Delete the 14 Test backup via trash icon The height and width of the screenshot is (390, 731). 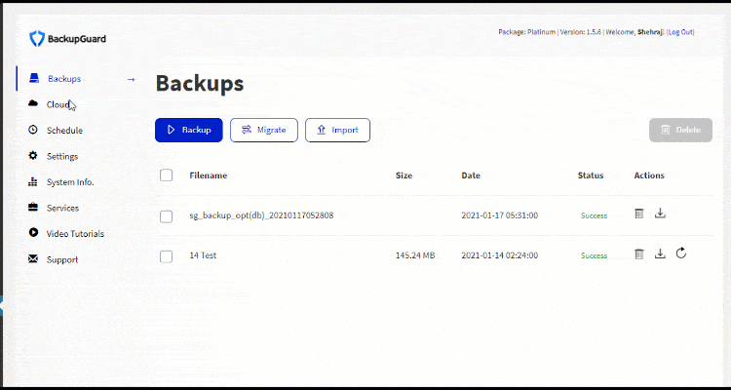[639, 254]
